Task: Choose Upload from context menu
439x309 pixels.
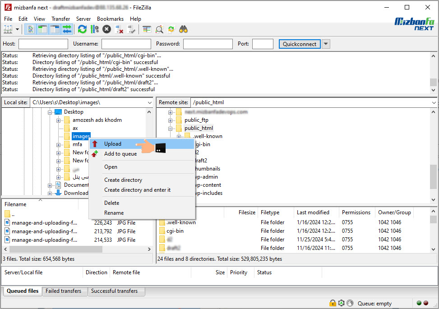Action: point(142,144)
